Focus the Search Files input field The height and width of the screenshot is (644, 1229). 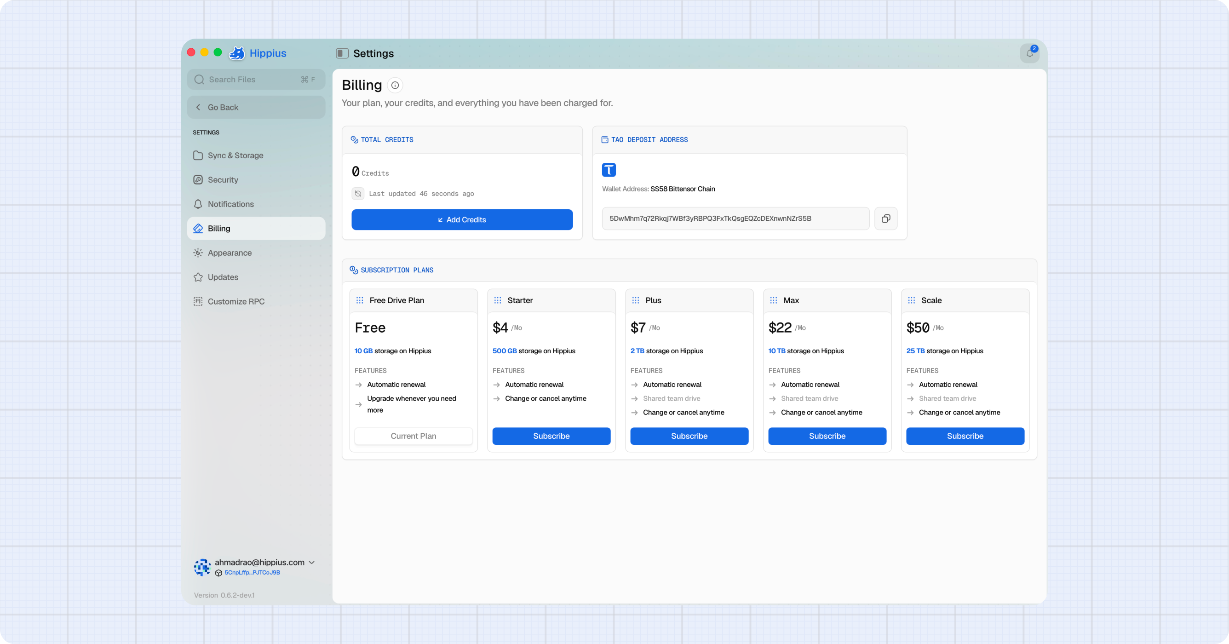(x=256, y=80)
